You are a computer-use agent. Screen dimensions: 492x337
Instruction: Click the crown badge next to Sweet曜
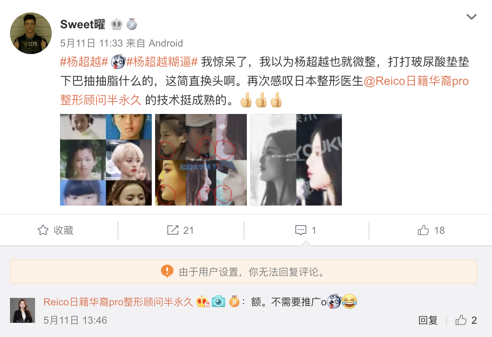click(117, 25)
